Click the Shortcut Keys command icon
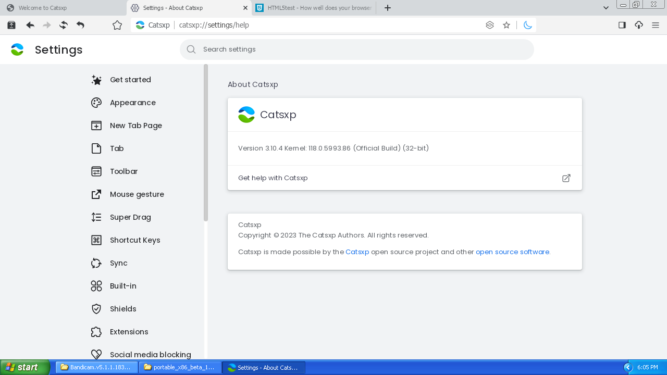The image size is (667, 375). coord(96,240)
